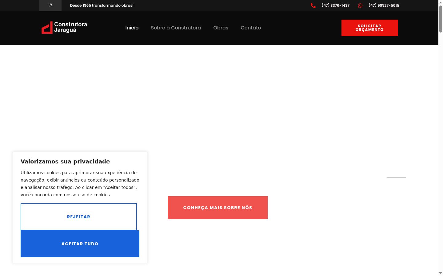Click the page vertical scrollbar thumb
Image resolution: width=443 pixels, height=276 pixels.
pyautogui.click(x=441, y=18)
